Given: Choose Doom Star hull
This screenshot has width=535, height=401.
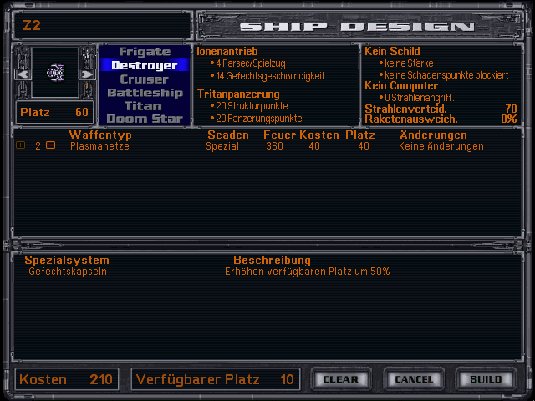Looking at the screenshot, I should [x=145, y=119].
